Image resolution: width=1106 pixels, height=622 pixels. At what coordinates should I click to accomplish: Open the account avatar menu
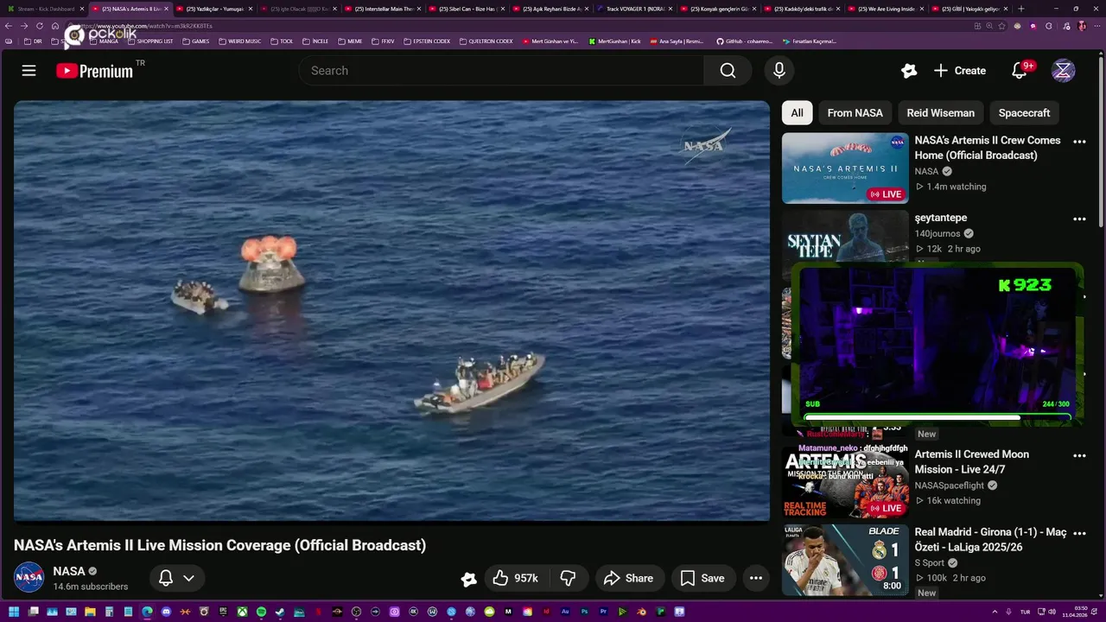pyautogui.click(x=1063, y=71)
